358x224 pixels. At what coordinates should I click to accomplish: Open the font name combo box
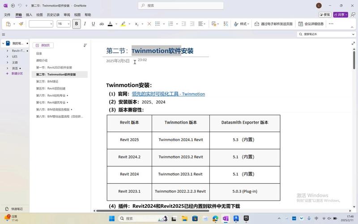[x=41, y=24]
